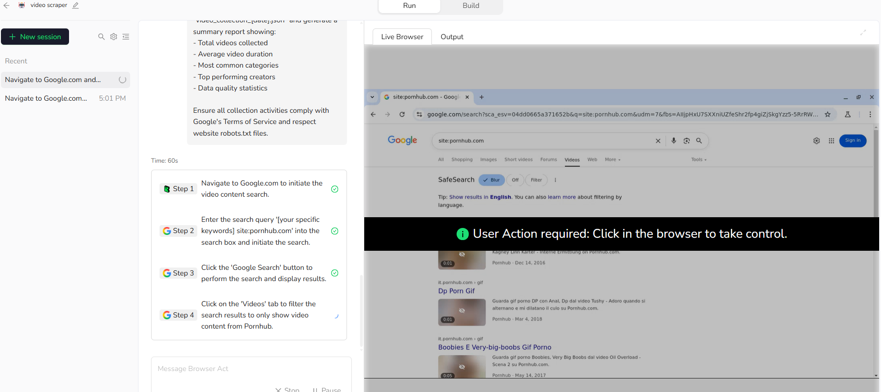
Task: Switch to the All results tab
Action: click(x=441, y=160)
